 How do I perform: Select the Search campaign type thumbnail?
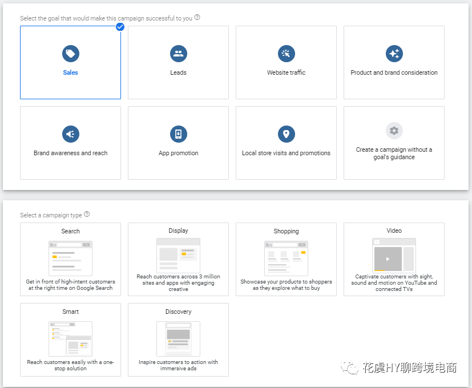click(x=70, y=258)
